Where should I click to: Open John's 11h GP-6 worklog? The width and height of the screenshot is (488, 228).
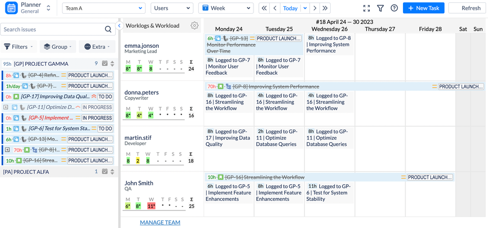[330, 192]
